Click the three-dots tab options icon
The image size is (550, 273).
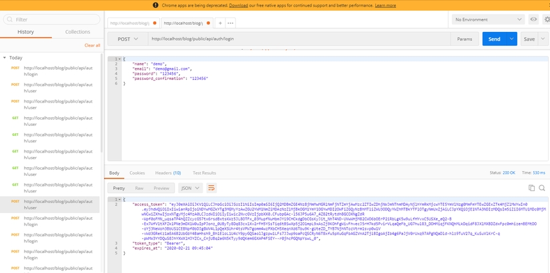[x=231, y=23]
